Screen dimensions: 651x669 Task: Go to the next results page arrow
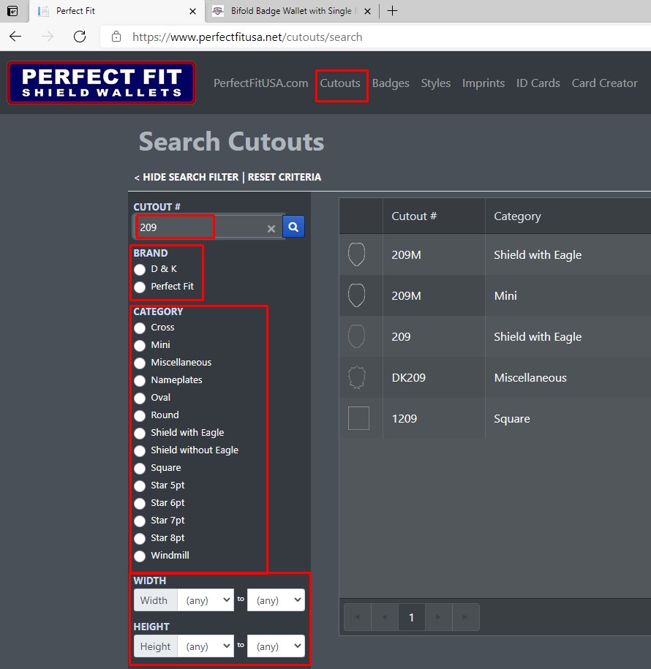click(x=438, y=617)
